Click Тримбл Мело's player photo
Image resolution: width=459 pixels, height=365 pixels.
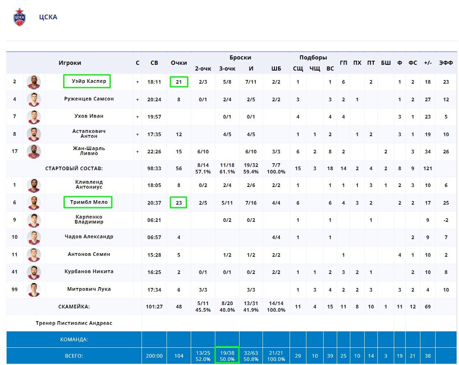34,203
